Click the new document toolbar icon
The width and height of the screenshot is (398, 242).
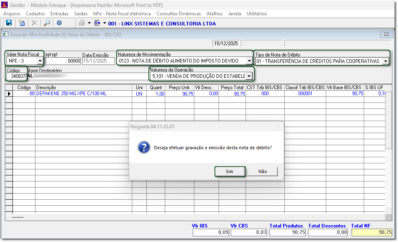click(x=22, y=23)
